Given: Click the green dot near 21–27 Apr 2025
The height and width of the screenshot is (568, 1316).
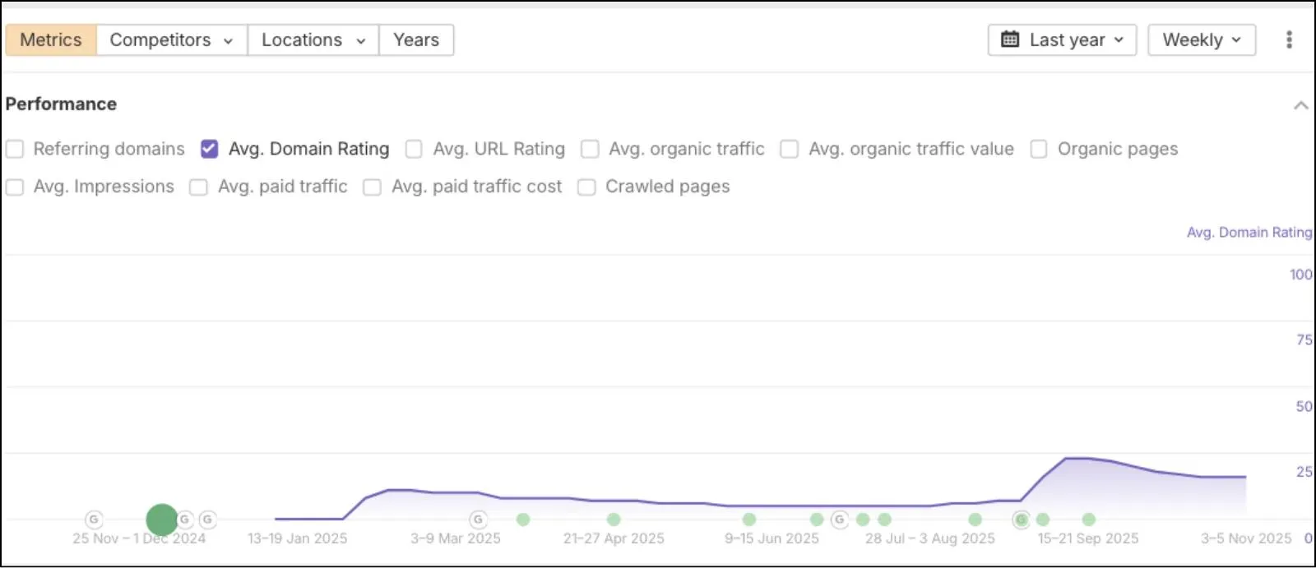Looking at the screenshot, I should (614, 520).
